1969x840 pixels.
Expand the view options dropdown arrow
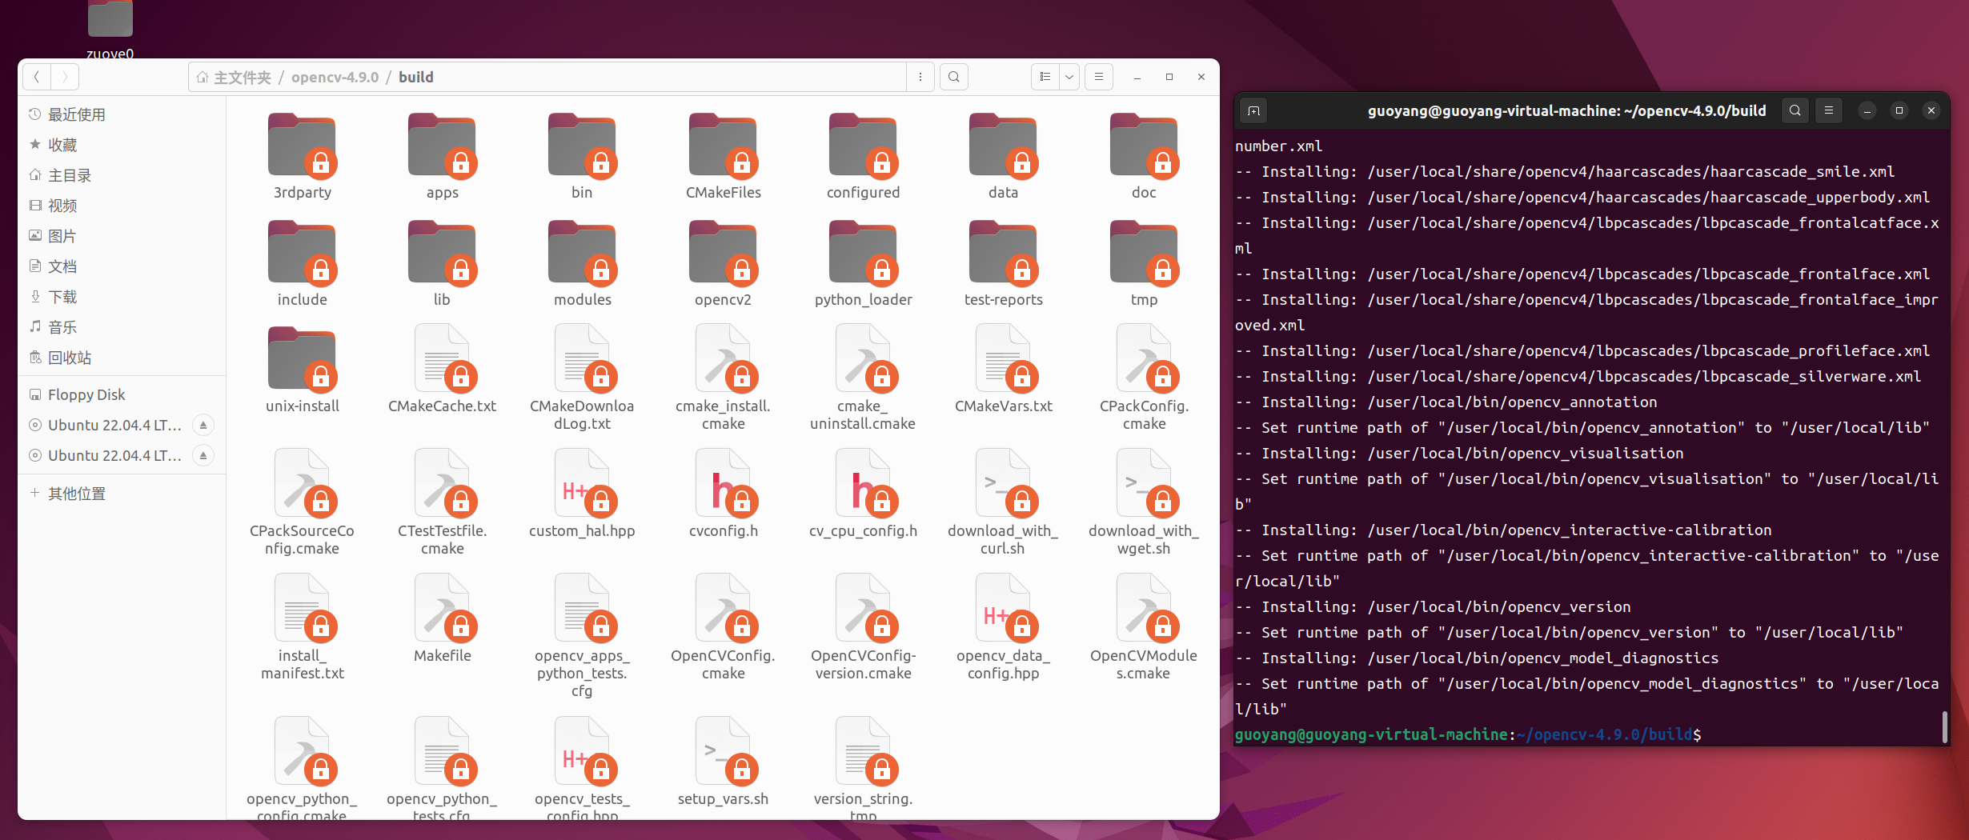pyautogui.click(x=1069, y=77)
